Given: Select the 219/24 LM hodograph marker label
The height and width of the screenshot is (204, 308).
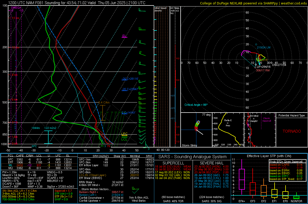Looking at the screenshot, I should point(264,47).
